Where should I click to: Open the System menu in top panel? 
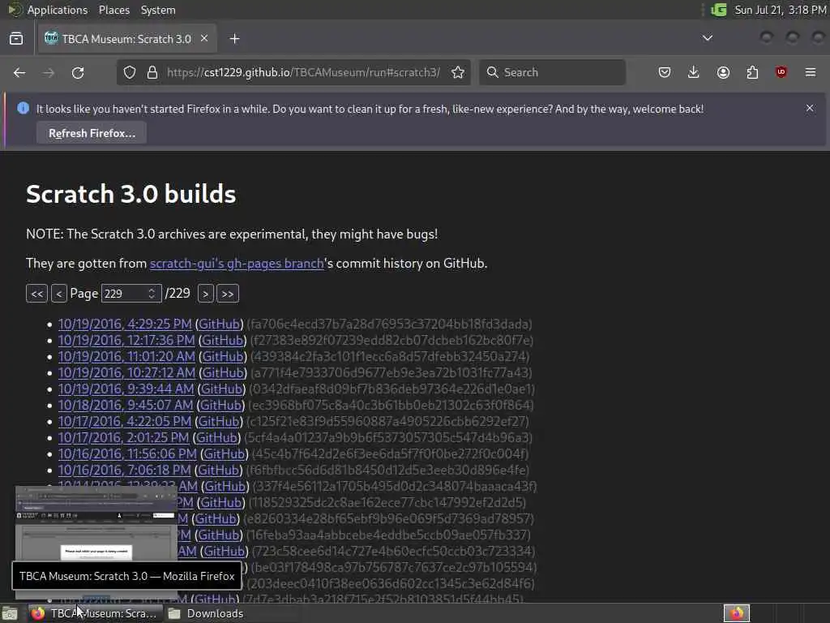click(x=158, y=10)
